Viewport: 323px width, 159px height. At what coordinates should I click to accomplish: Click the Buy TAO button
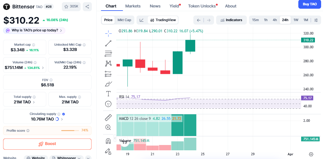coord(310,4)
